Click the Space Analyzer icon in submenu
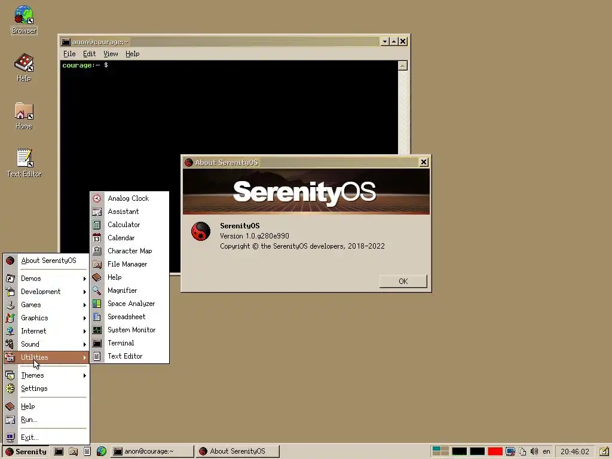Screen dimensions: 612x459 tap(97, 304)
